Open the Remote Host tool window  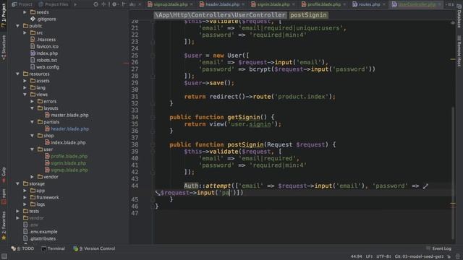point(459,51)
